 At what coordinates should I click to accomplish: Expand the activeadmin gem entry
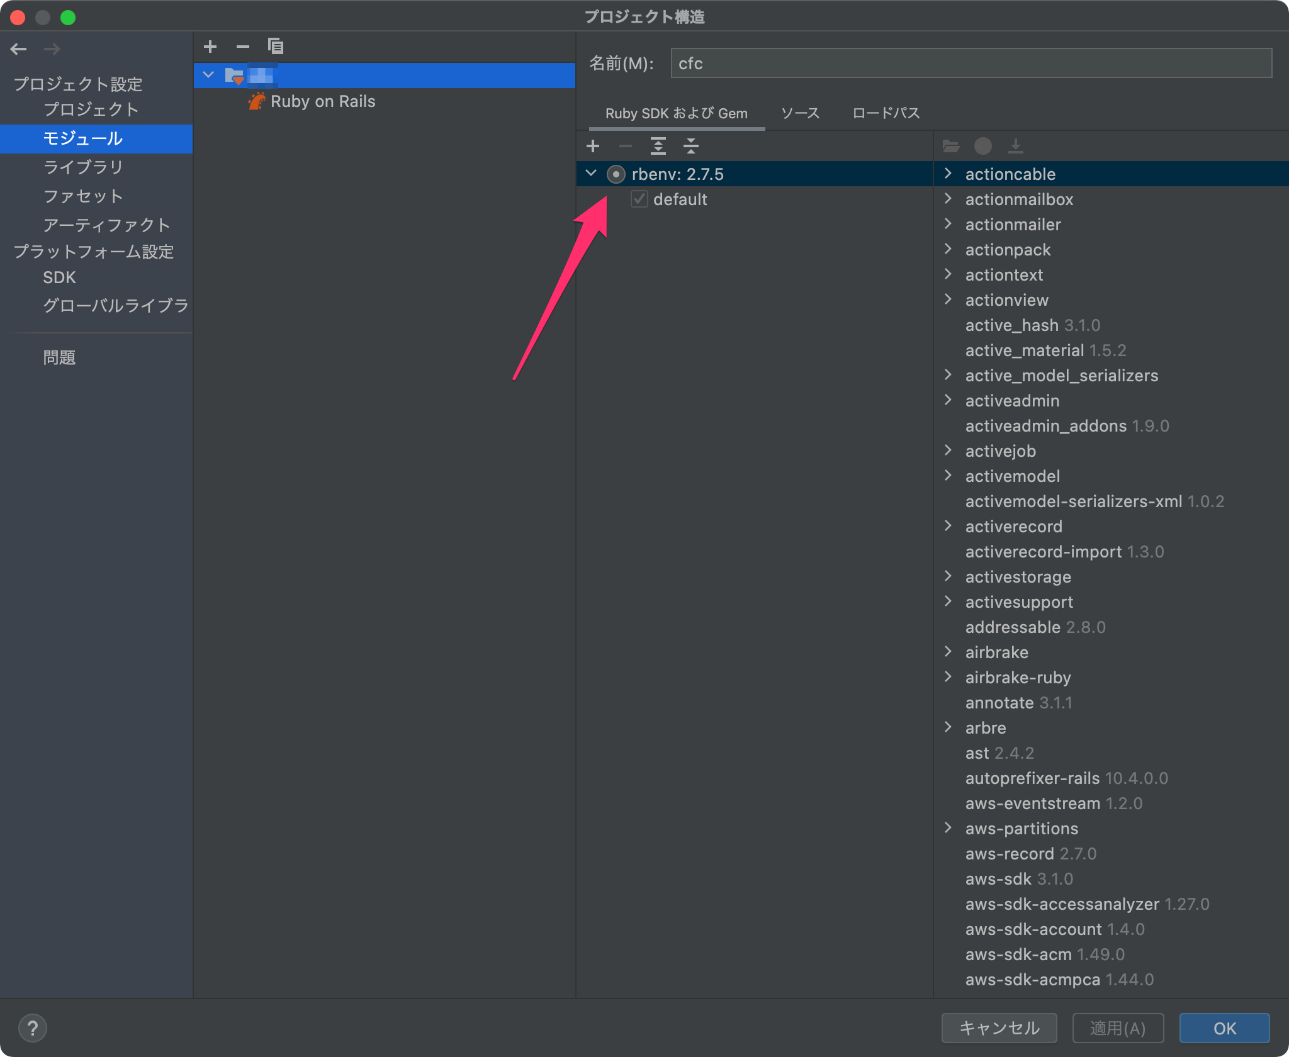(948, 400)
